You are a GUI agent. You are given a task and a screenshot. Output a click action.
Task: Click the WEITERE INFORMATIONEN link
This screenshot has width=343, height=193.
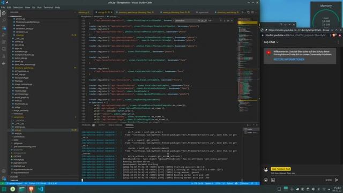click(x=289, y=60)
